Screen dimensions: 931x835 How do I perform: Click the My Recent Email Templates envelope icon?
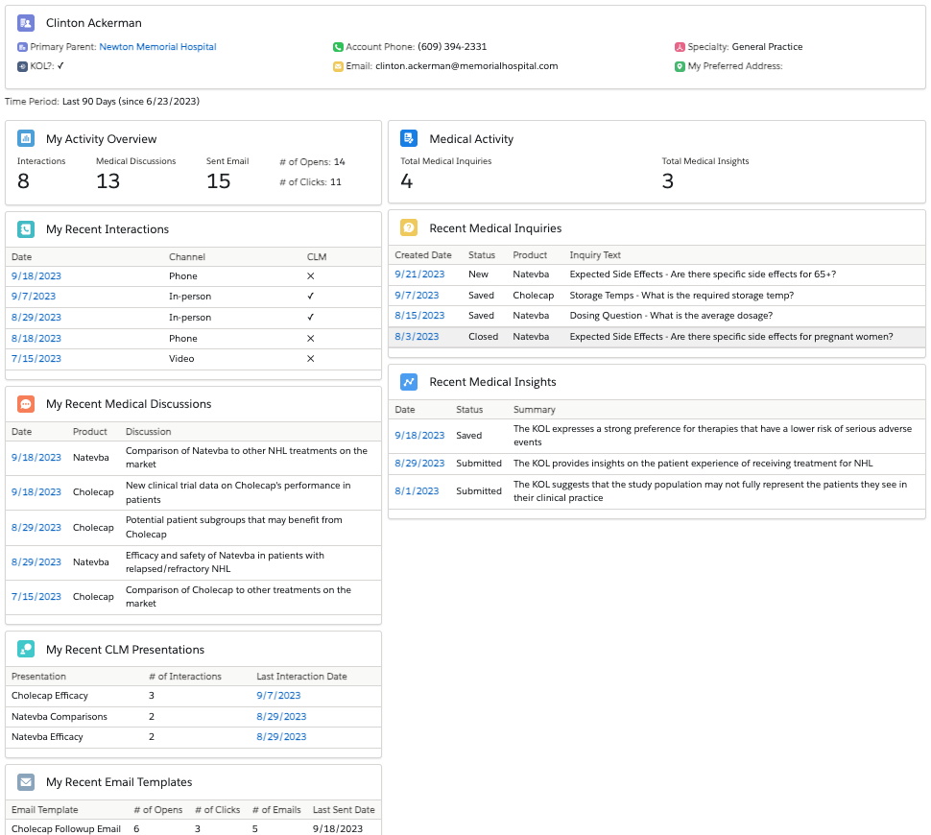tap(26, 782)
